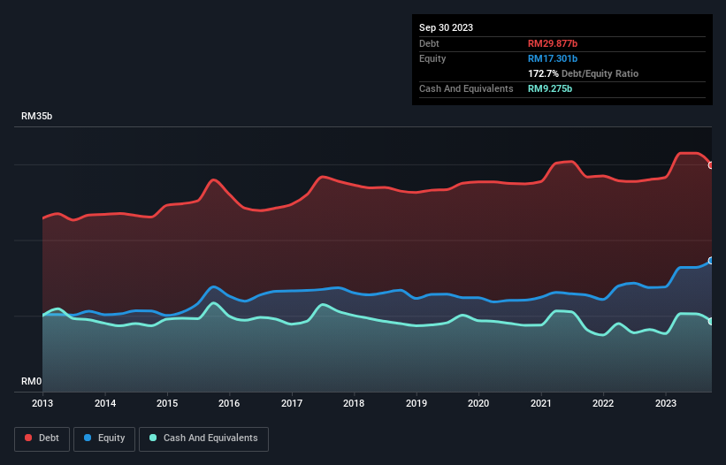
Task: Click Cash And Equivalents label in tooltip
Action: pyautogui.click(x=466, y=88)
